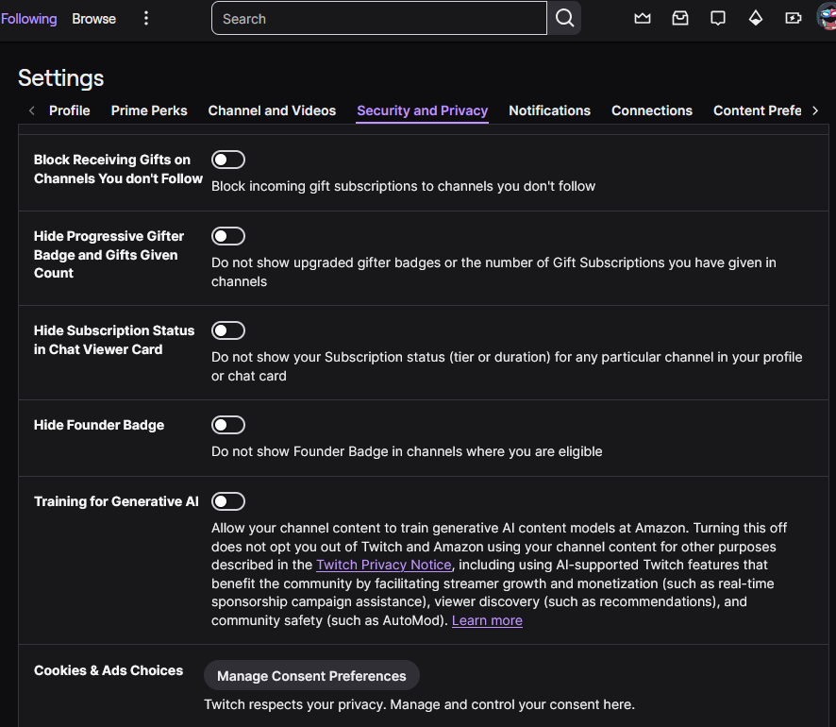Open the Connections tab
The image size is (836, 727).
click(651, 110)
